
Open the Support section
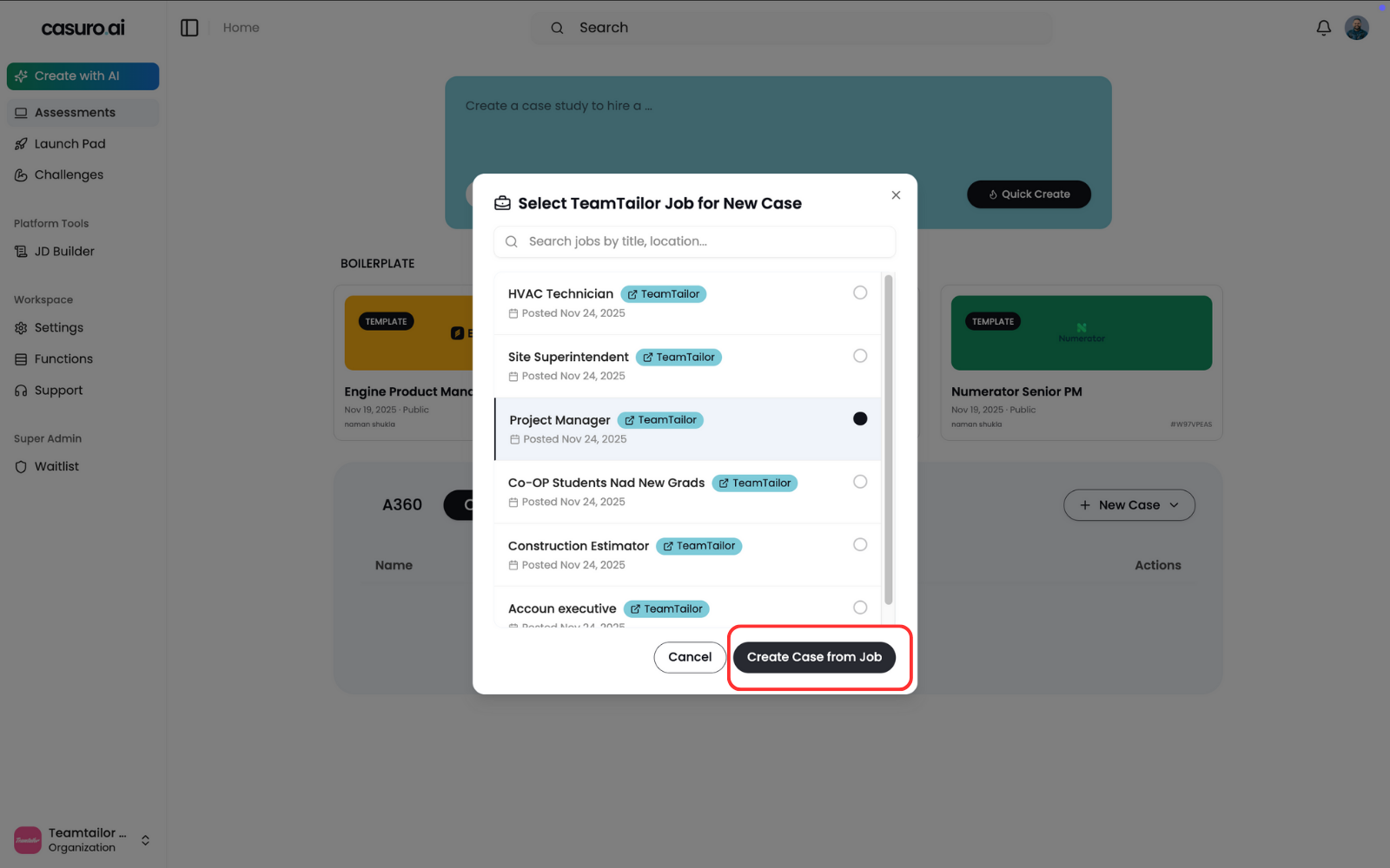tap(57, 390)
